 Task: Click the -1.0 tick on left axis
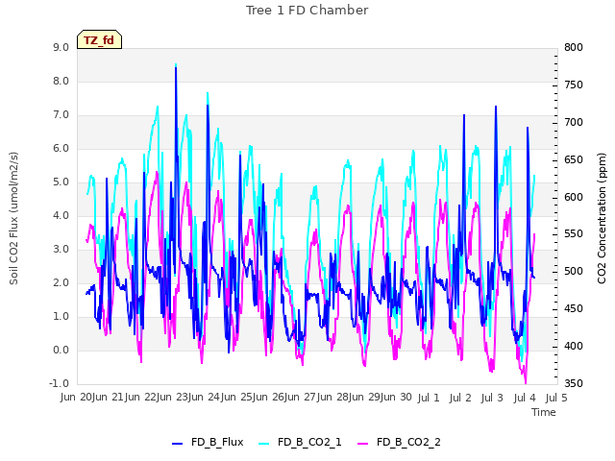coord(60,384)
